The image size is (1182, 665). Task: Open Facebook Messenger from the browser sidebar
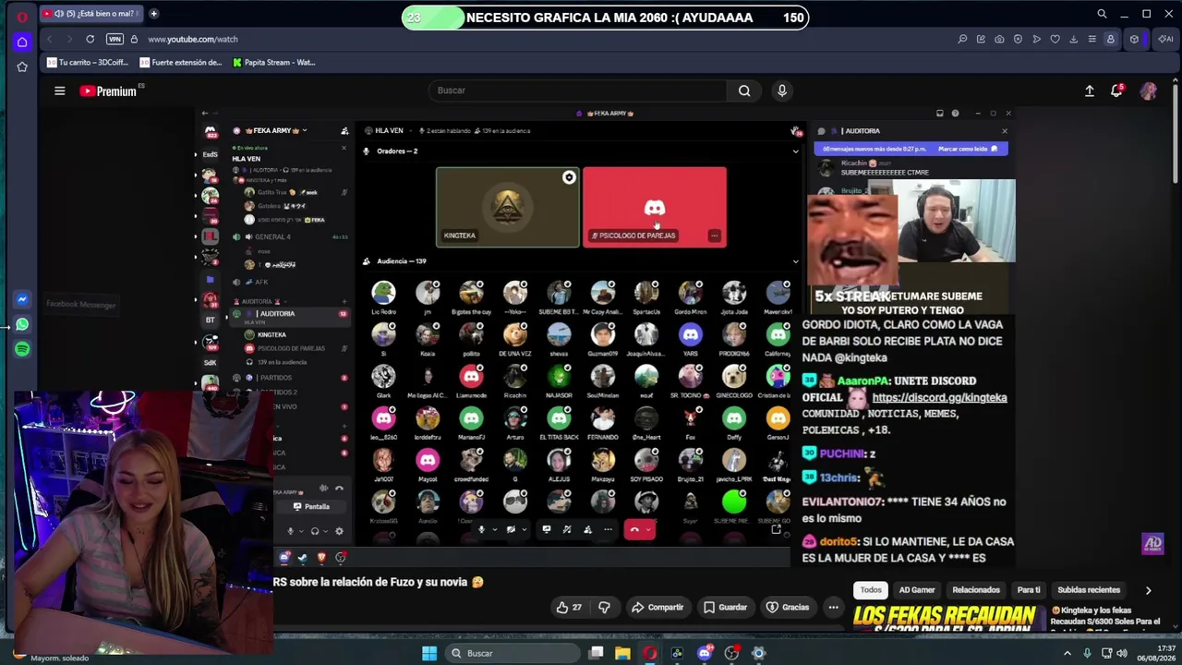(x=22, y=299)
